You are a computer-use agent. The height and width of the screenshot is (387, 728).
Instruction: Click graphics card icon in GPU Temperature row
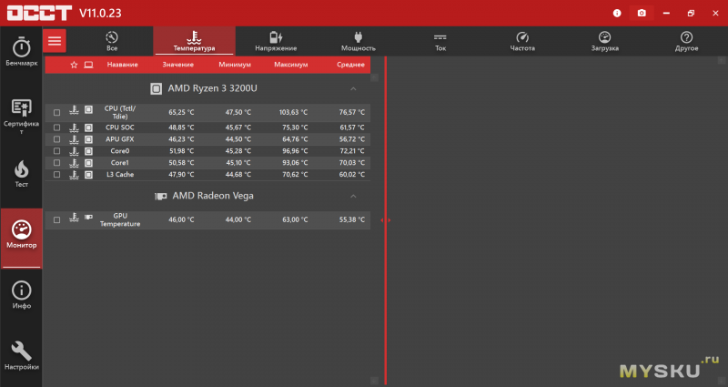[88, 217]
